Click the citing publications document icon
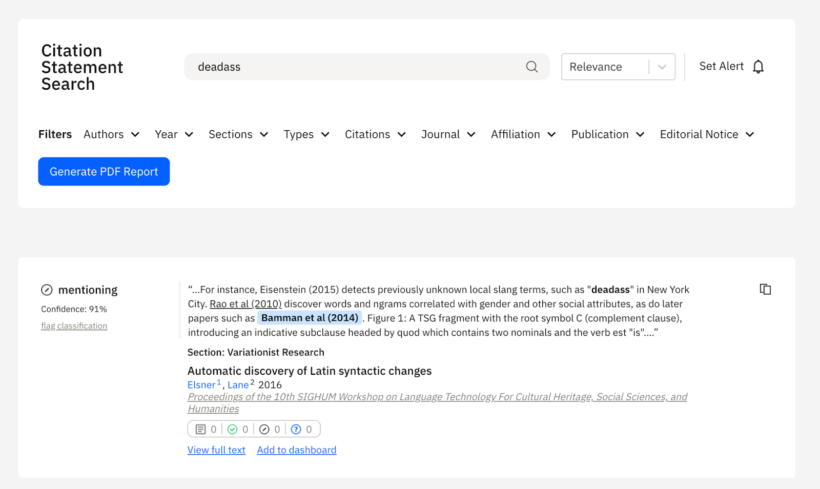The width and height of the screenshot is (820, 489). coord(201,430)
